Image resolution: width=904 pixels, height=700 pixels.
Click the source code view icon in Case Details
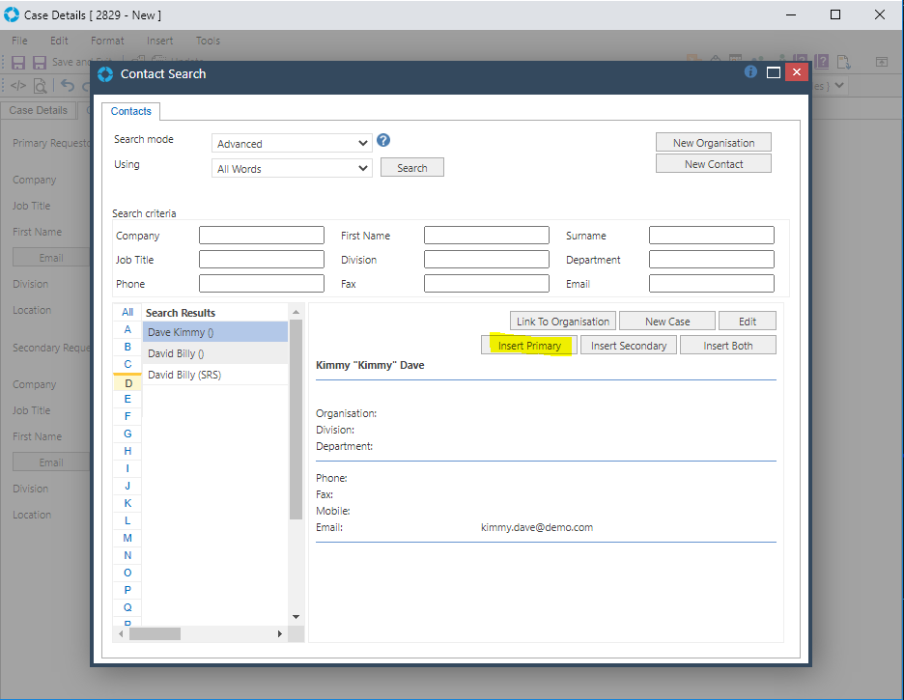18,86
